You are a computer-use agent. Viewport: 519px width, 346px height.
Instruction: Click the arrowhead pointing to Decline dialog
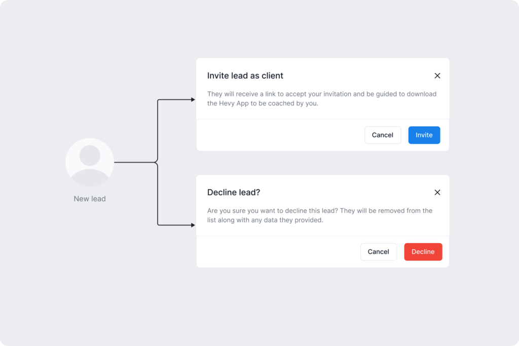pyautogui.click(x=193, y=224)
